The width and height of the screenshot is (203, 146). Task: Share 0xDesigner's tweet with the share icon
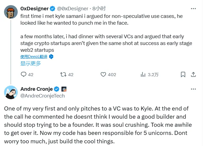(193, 74)
